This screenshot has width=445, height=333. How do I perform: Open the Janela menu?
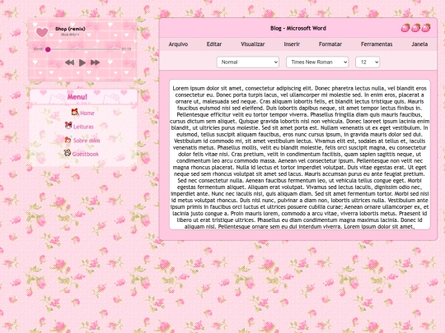pos(419,44)
